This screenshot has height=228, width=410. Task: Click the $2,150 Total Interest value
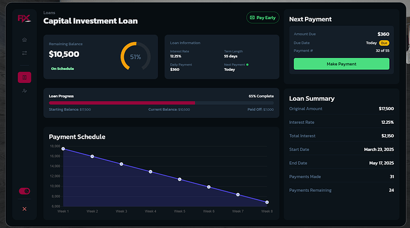[387, 136]
